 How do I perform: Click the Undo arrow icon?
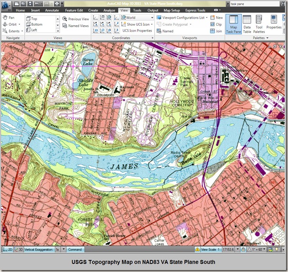click(x=37, y=3)
